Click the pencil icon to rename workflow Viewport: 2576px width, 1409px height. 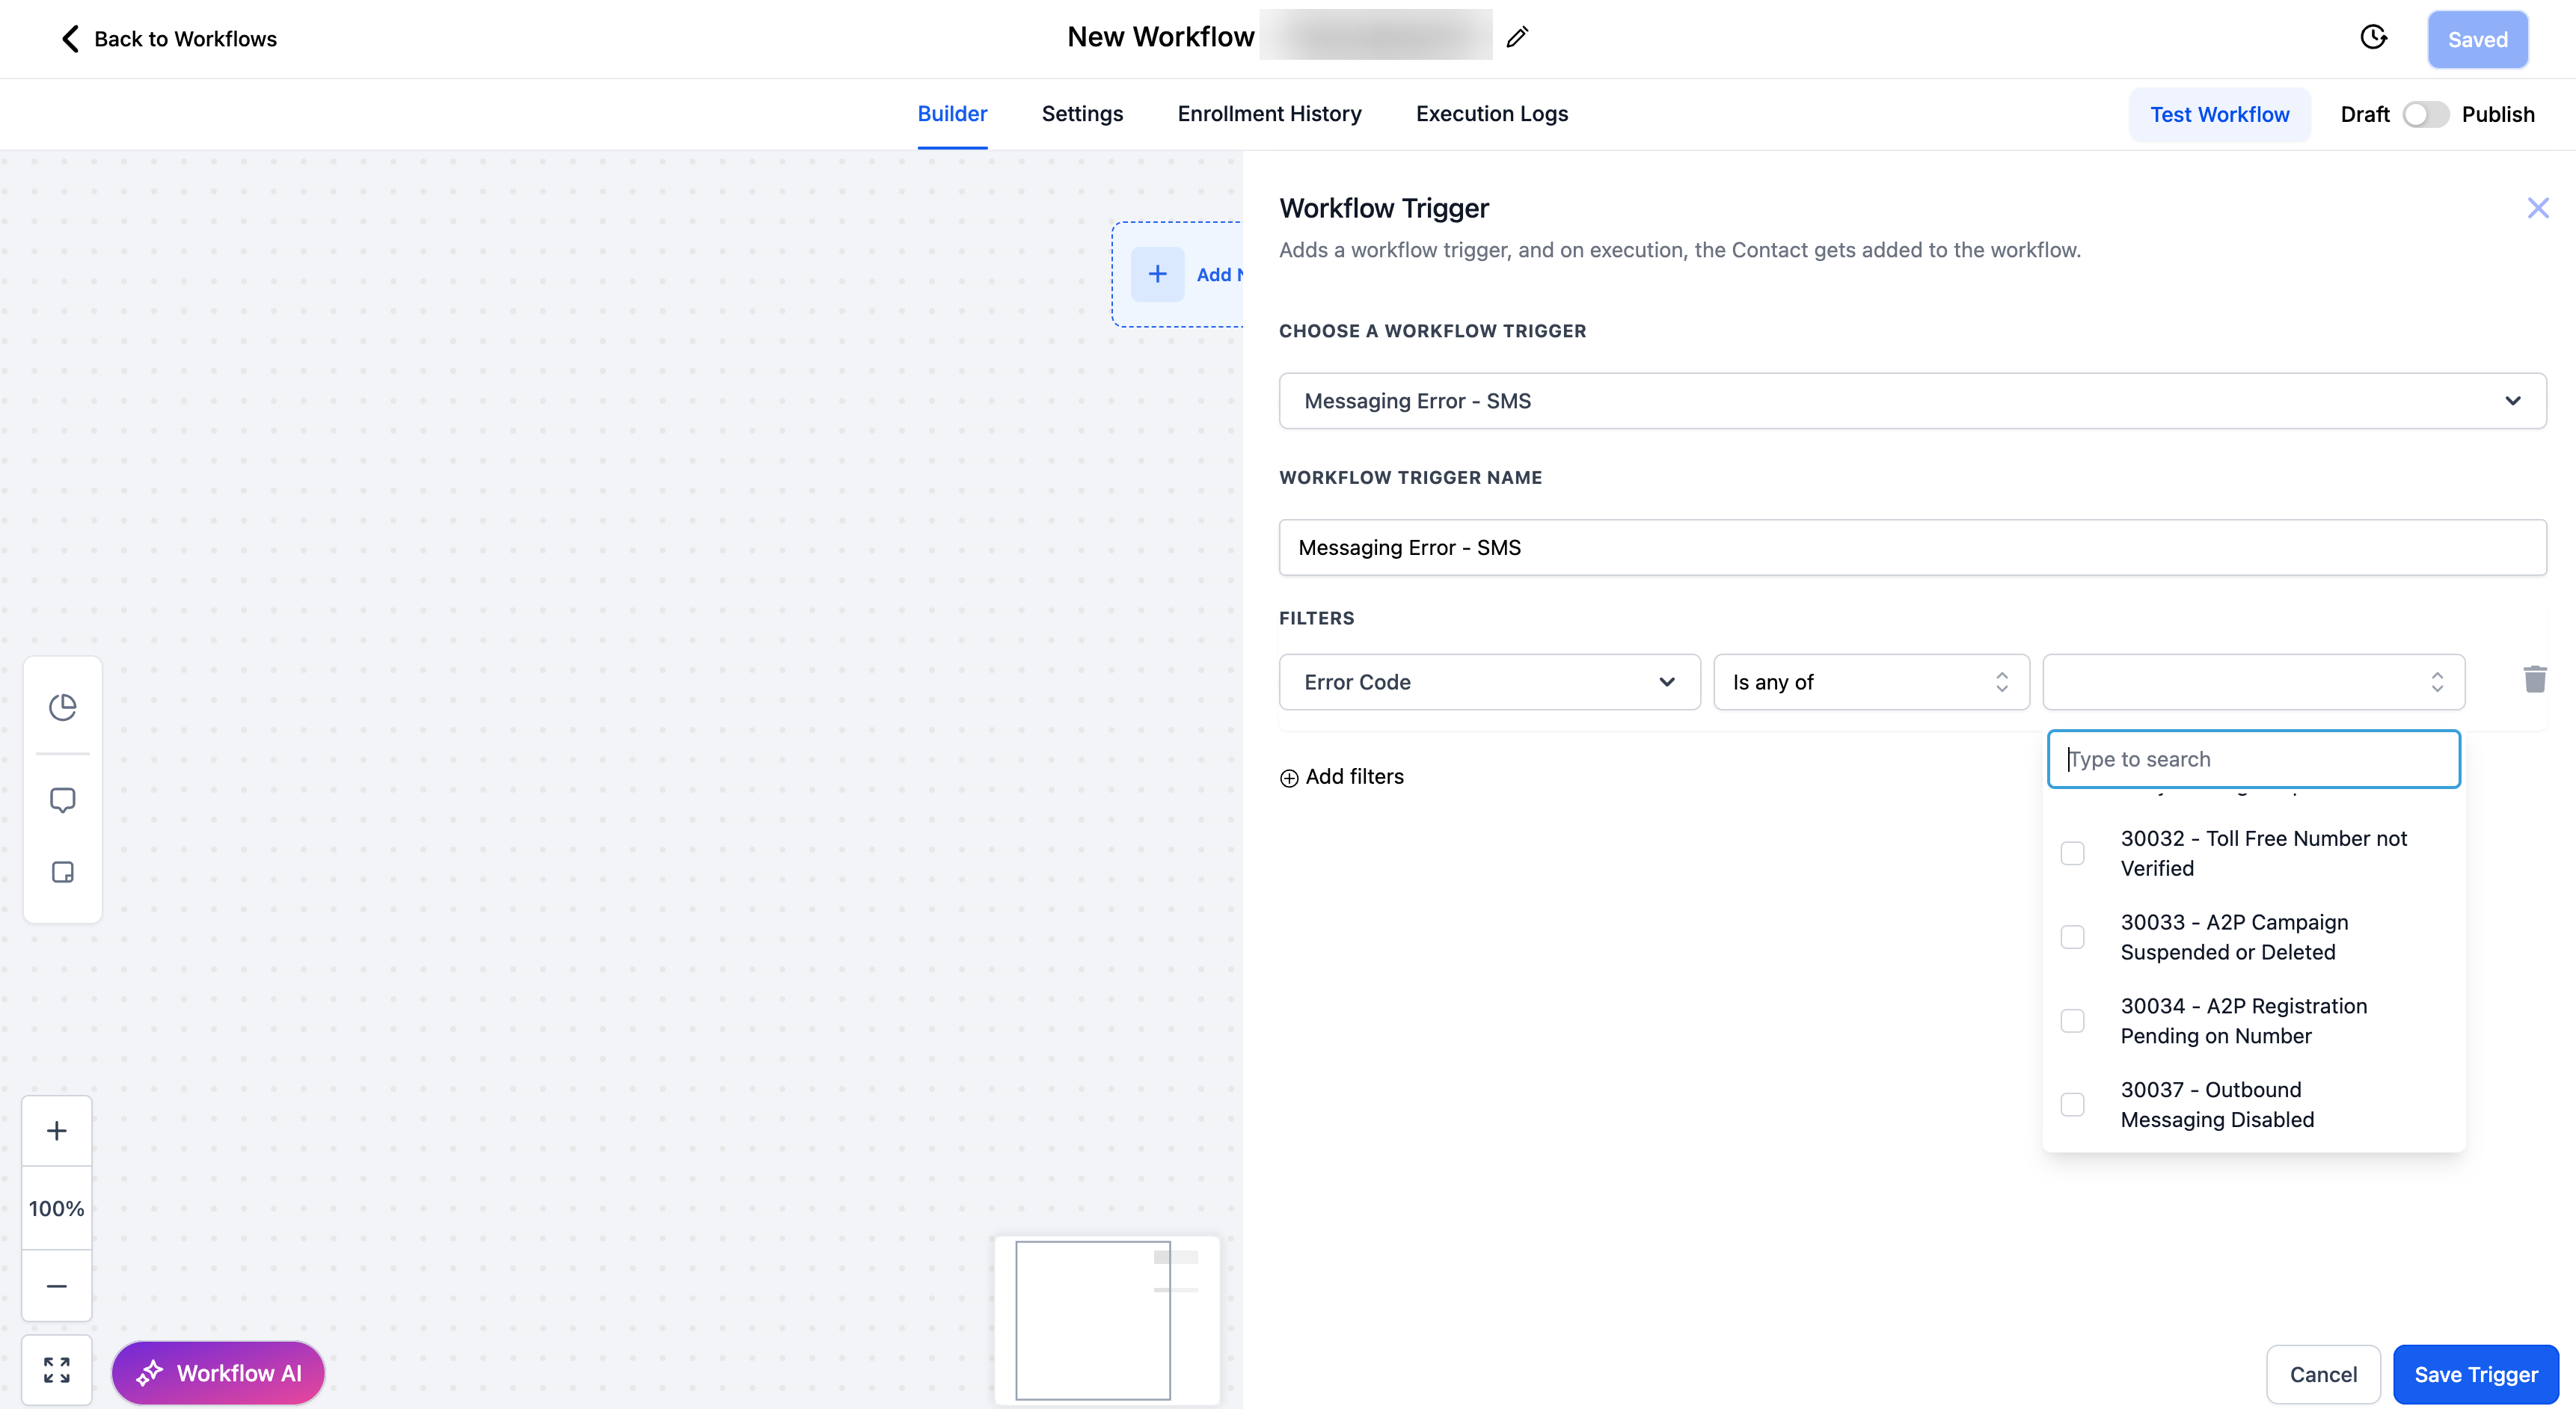[x=1517, y=38]
